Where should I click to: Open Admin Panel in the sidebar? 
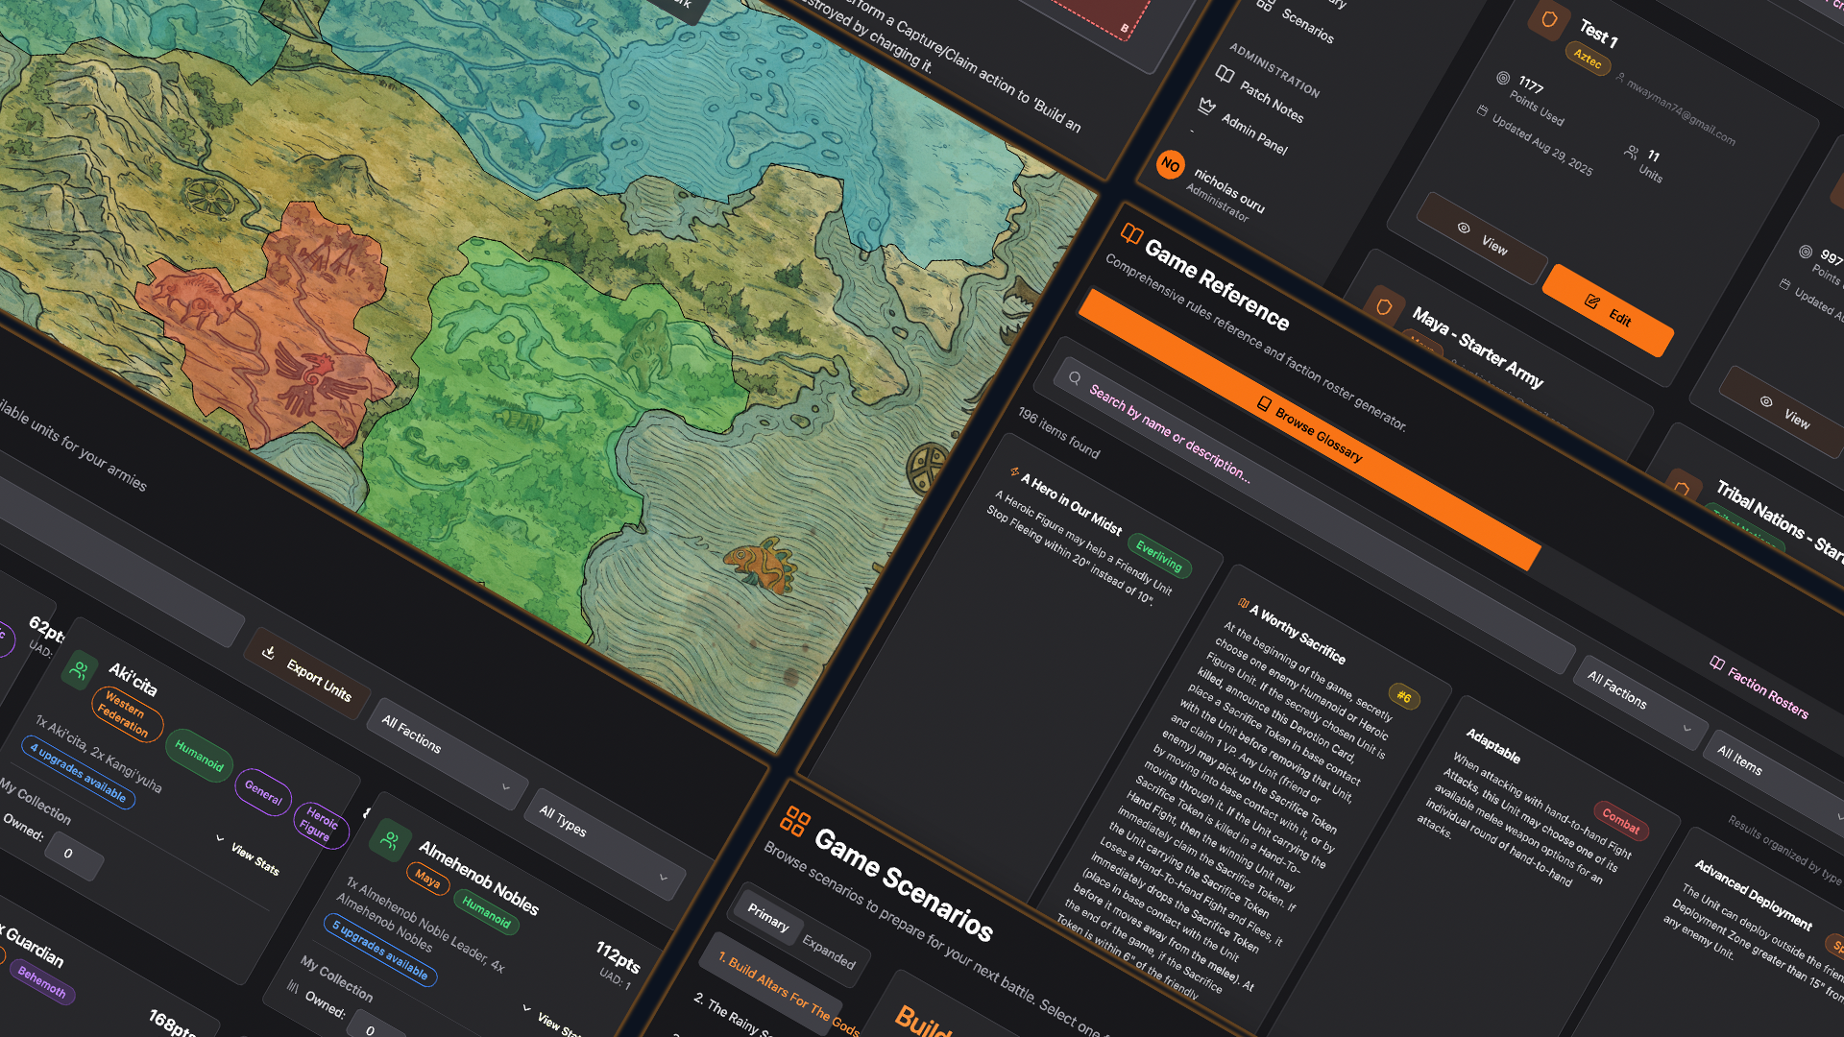[x=1243, y=126]
